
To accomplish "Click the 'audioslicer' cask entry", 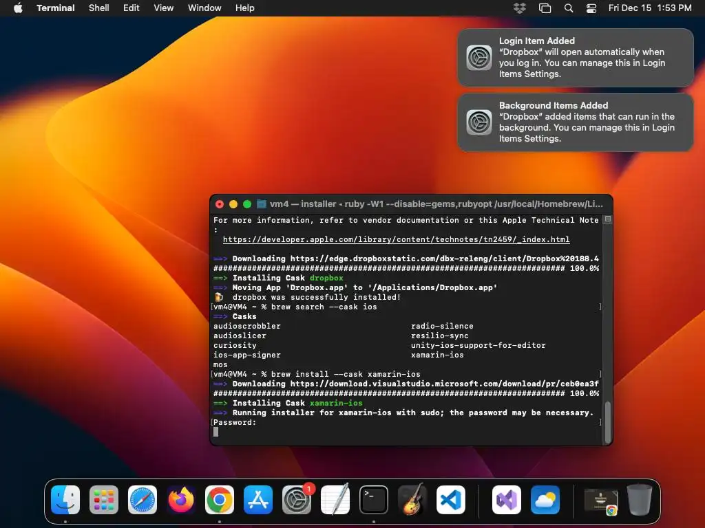I will [x=240, y=335].
